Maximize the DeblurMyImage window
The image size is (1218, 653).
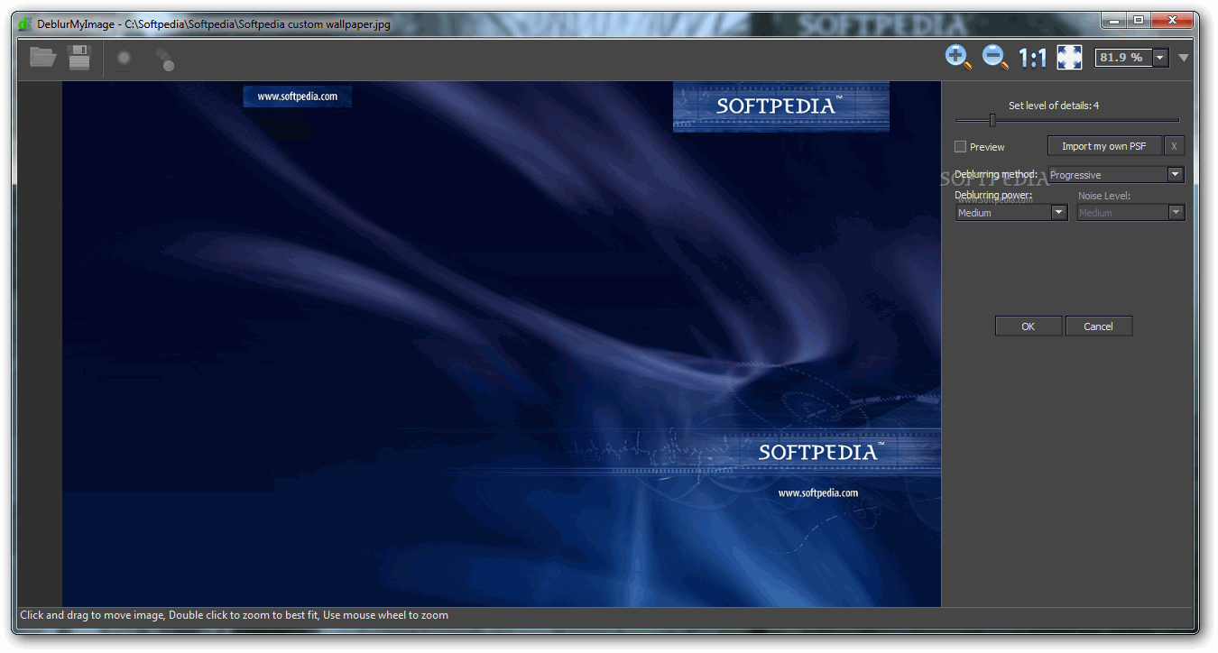click(1139, 19)
